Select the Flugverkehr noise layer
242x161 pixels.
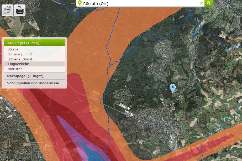click(34, 64)
